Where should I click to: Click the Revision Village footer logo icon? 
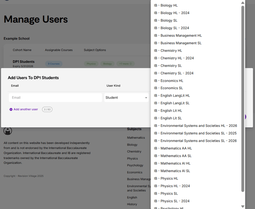tap(8, 131)
